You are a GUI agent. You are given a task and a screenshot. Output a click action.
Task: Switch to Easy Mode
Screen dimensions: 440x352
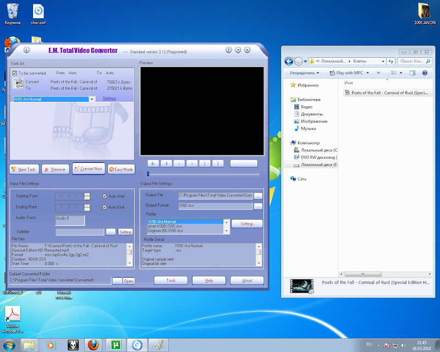coord(121,169)
